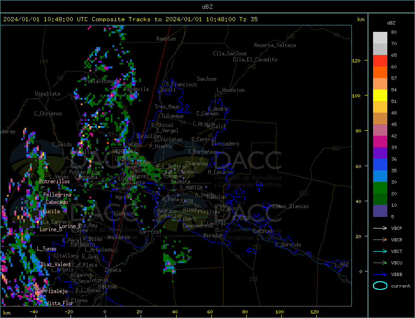The width and height of the screenshot is (415, 318).
Task: Click the Clla.El_Cavadito map label
Action: tap(255, 60)
